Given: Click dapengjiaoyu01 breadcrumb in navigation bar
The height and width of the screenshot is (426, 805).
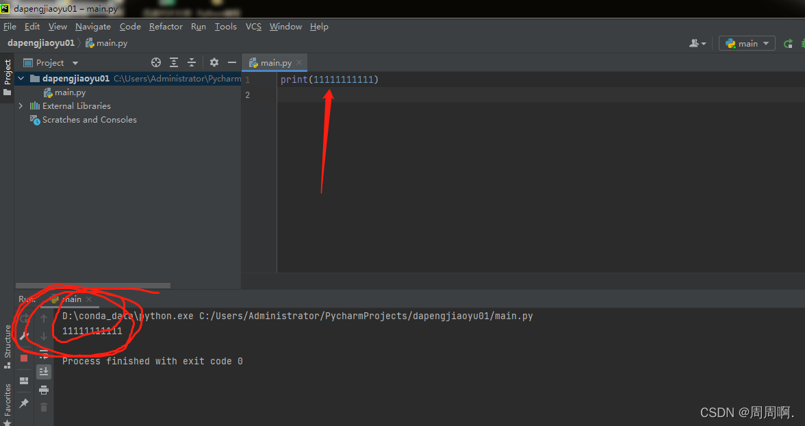Looking at the screenshot, I should coord(41,43).
